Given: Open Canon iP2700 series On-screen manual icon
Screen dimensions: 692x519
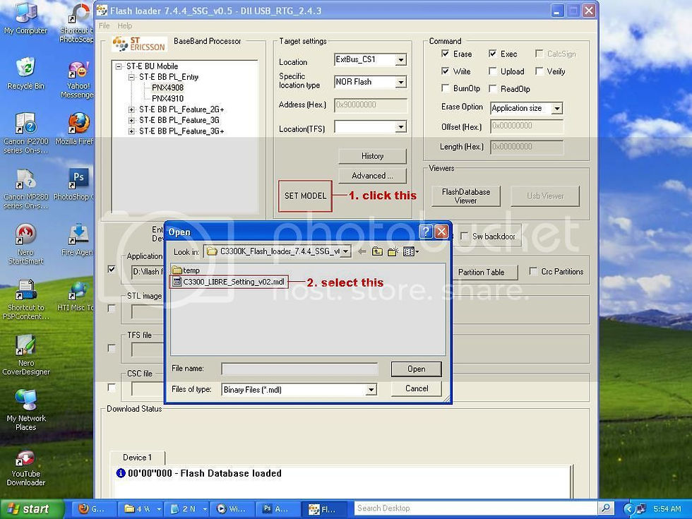Looking at the screenshot, I should click(x=25, y=133).
